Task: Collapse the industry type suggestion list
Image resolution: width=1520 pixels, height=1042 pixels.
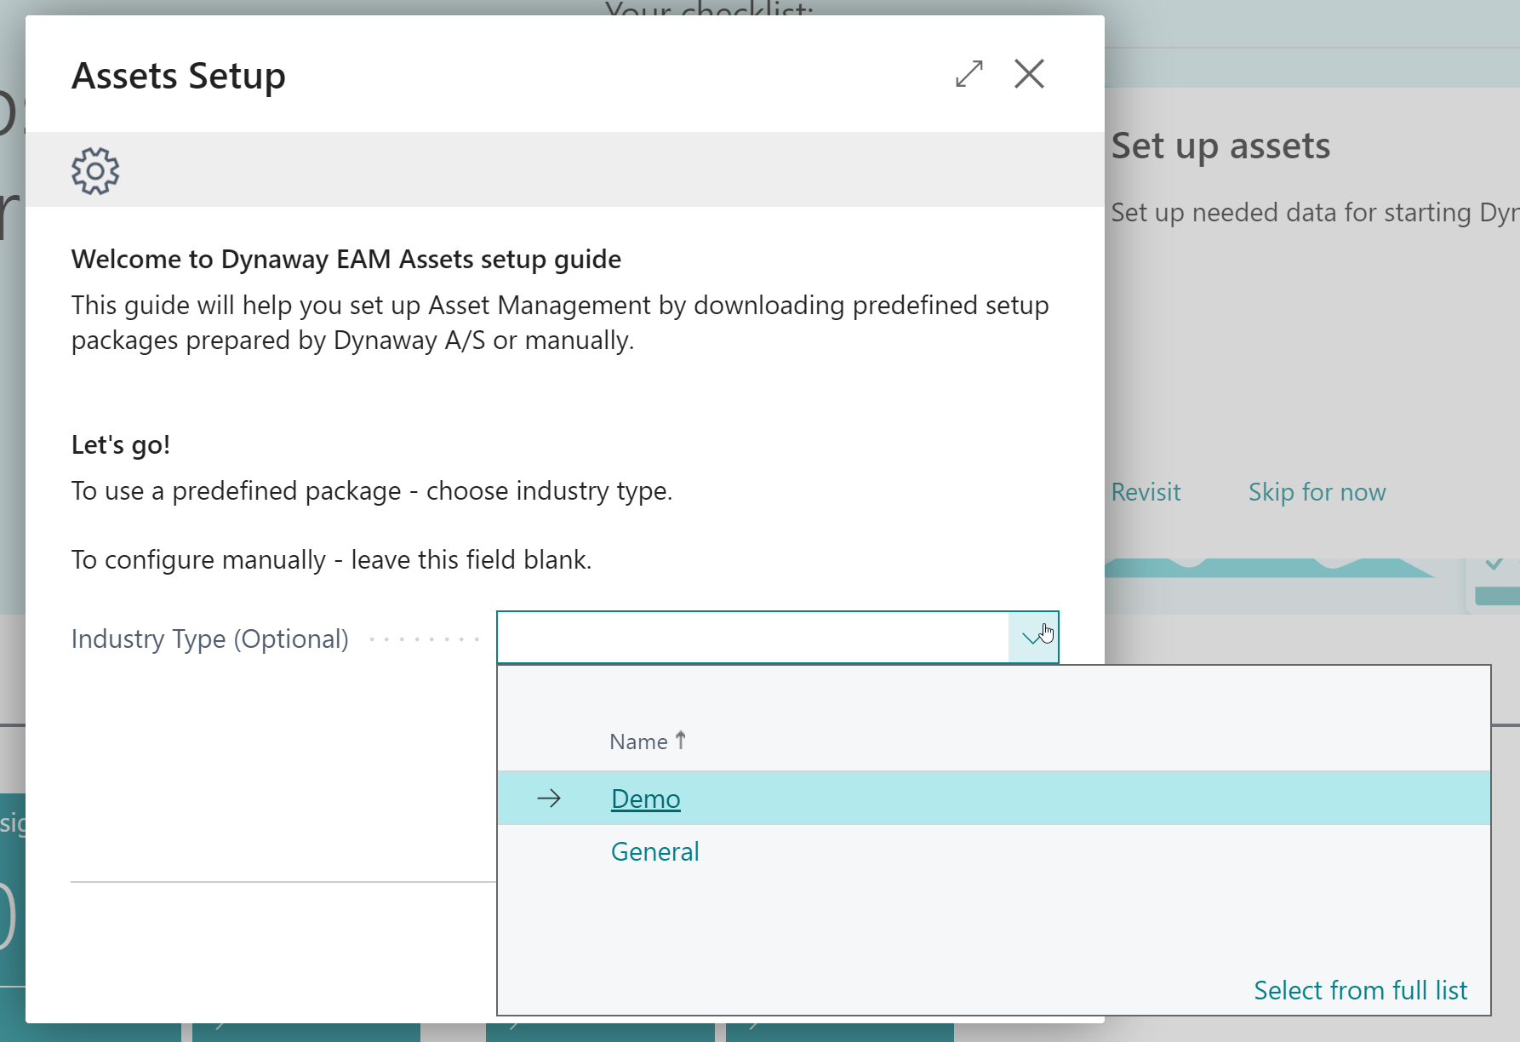Action: coord(1033,637)
